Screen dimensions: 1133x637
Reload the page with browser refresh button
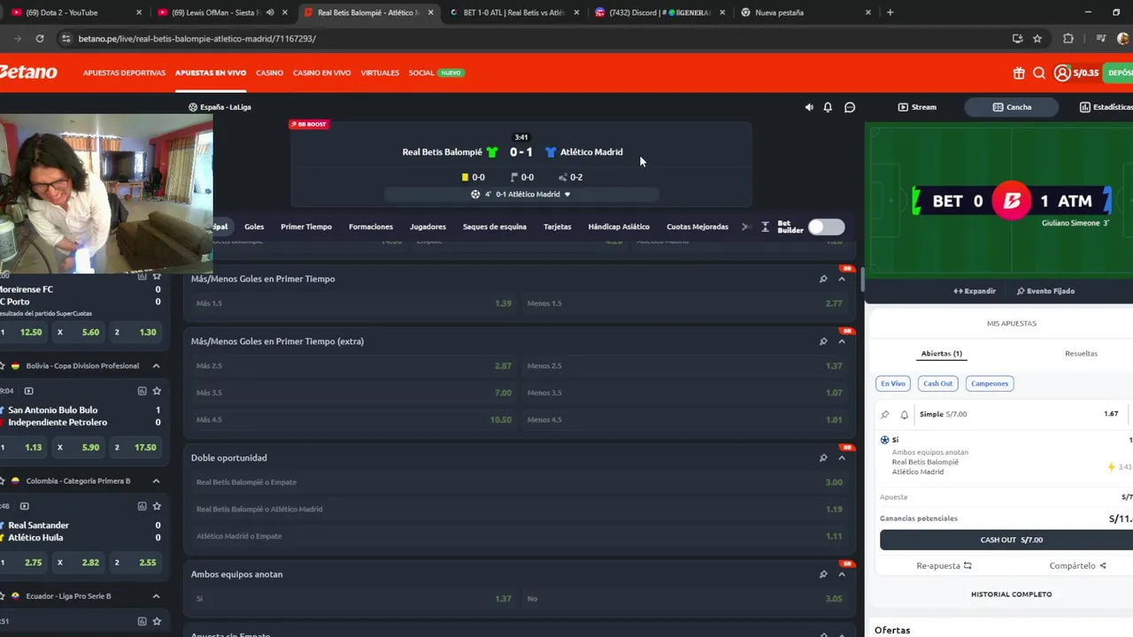click(x=39, y=38)
